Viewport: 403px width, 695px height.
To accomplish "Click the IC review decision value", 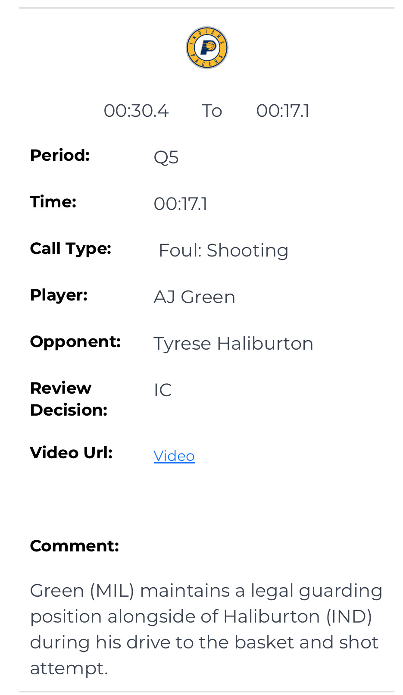I will (162, 390).
